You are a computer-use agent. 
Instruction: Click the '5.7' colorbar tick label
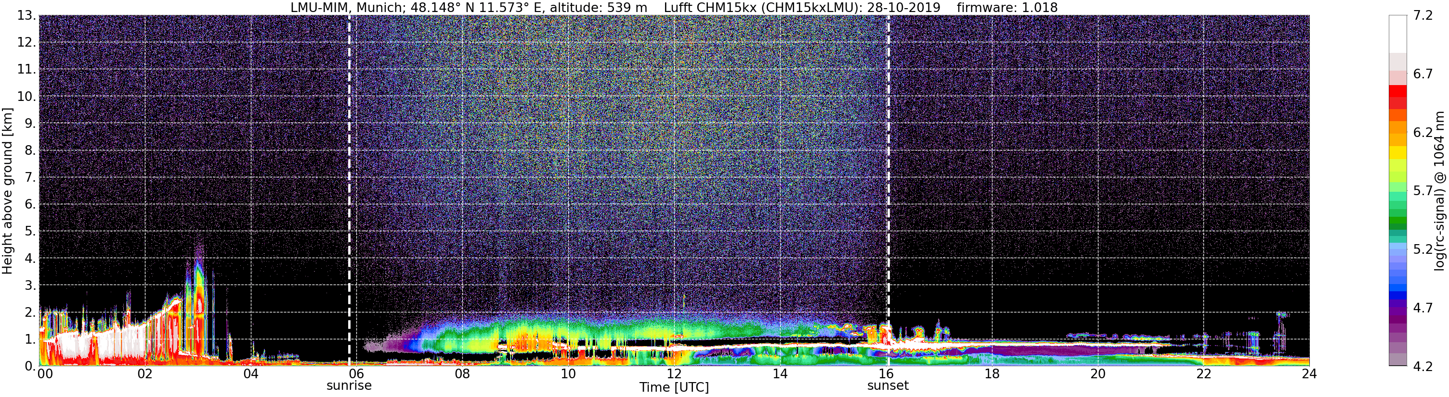pos(1423,190)
